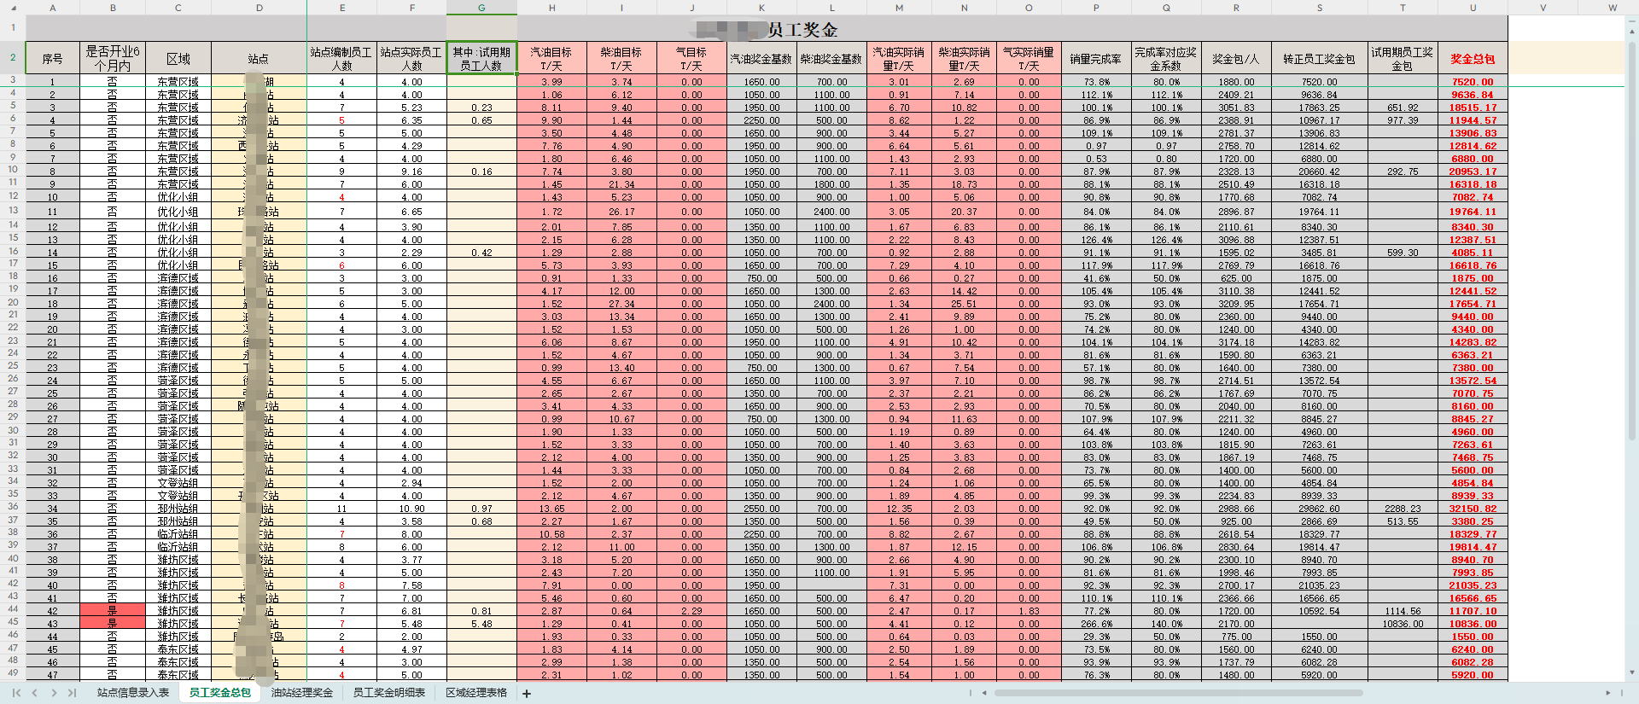Viewport: 1639px width, 704px height.
Task: Click the 13.65 gasoline target cell
Action: [551, 509]
